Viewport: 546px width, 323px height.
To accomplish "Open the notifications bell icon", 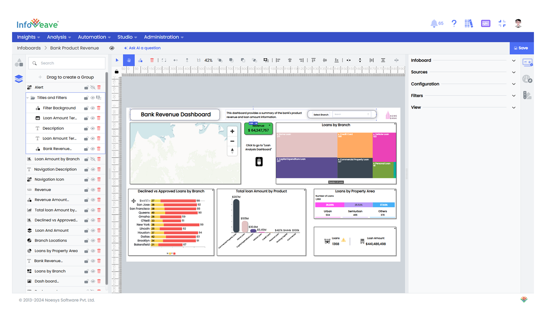I will (x=434, y=24).
